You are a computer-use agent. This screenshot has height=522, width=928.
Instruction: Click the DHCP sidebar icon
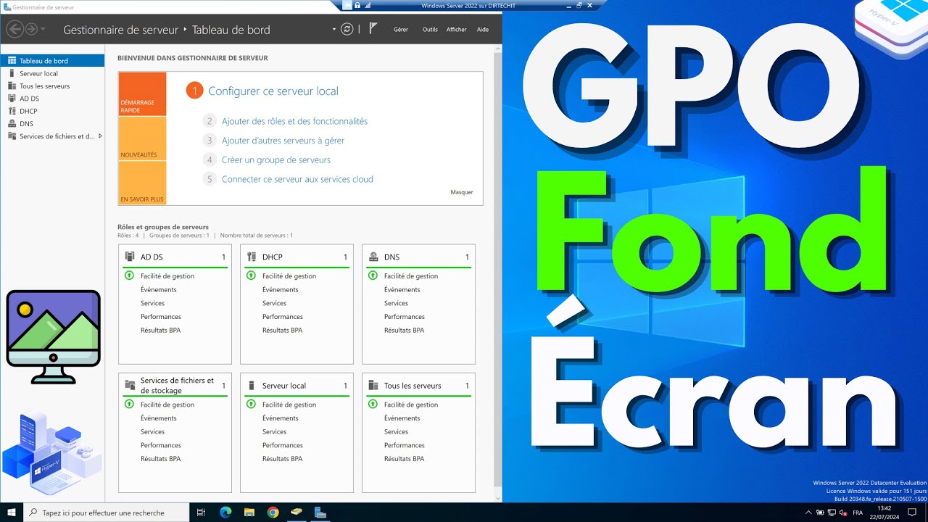coord(12,111)
